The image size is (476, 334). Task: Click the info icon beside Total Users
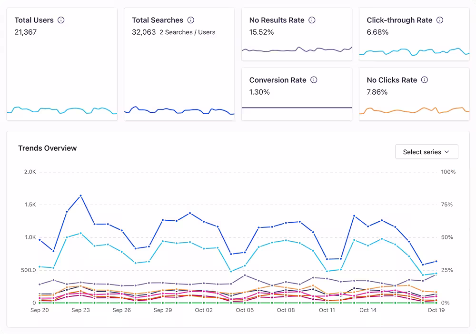coord(61,20)
